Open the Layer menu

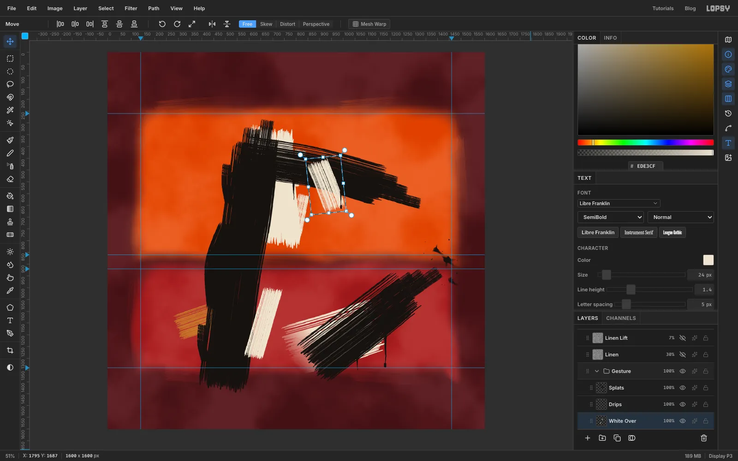(x=80, y=8)
